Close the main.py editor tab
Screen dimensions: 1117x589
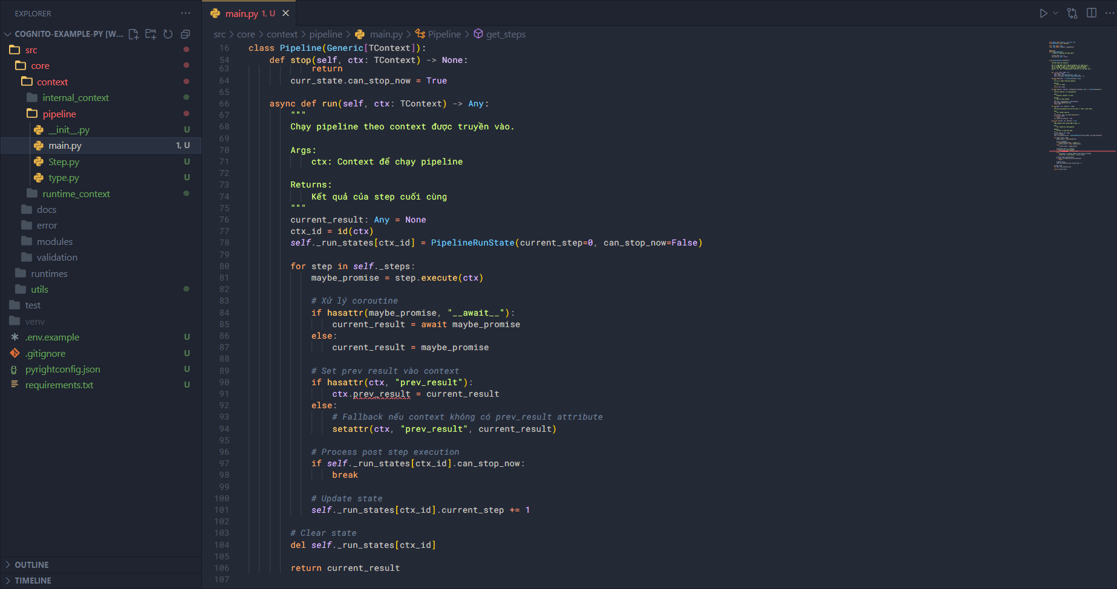point(286,13)
